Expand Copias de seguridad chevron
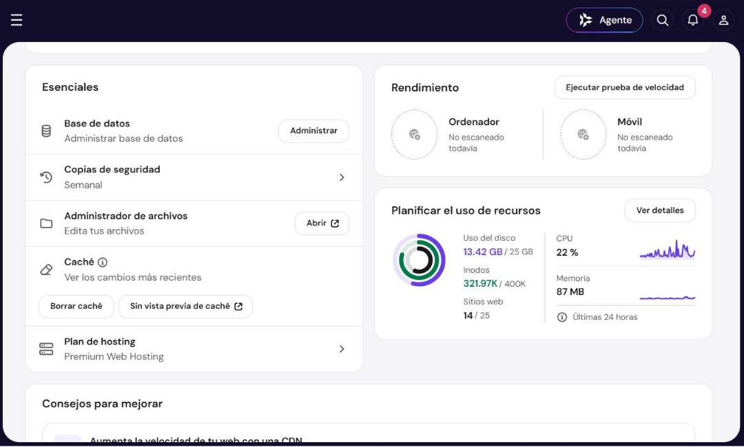The width and height of the screenshot is (744, 447). [x=342, y=177]
